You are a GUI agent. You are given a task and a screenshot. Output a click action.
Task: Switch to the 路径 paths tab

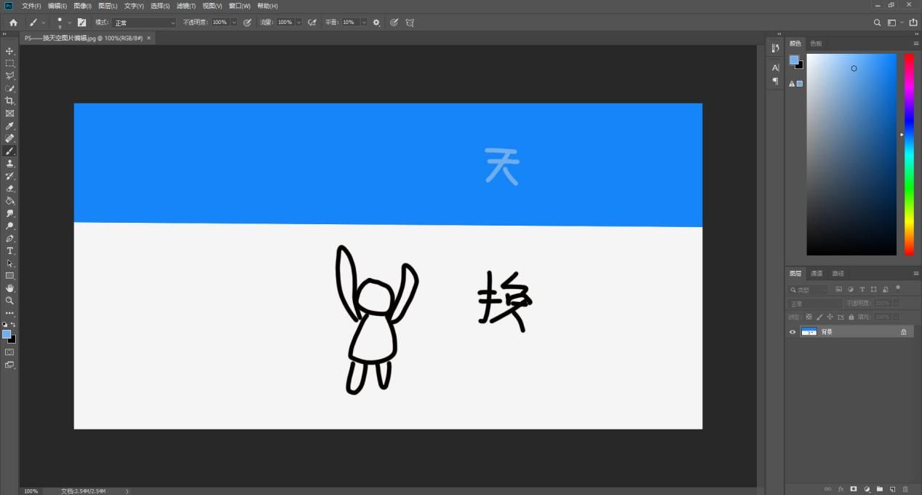pos(838,274)
